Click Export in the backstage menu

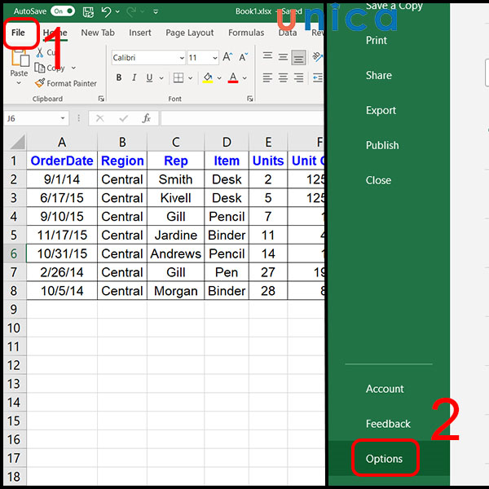pos(381,110)
